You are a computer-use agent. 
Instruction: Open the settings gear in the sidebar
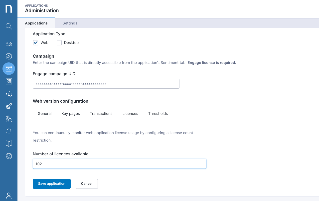(x=9, y=156)
